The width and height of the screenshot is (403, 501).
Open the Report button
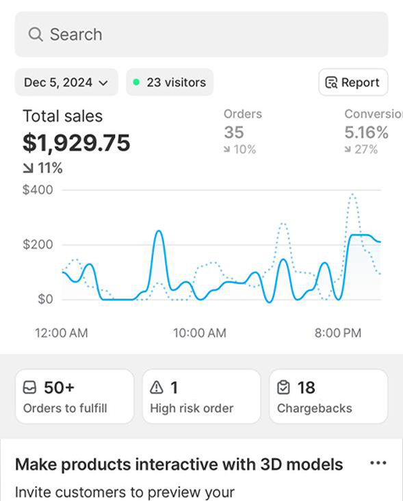pos(353,82)
